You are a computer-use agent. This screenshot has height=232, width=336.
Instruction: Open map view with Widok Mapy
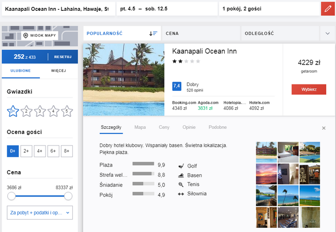[x=40, y=36]
